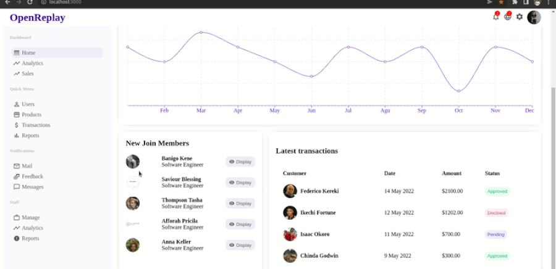Click the Products storefront icon
Image resolution: width=556 pixels, height=269 pixels.
[x=16, y=115]
